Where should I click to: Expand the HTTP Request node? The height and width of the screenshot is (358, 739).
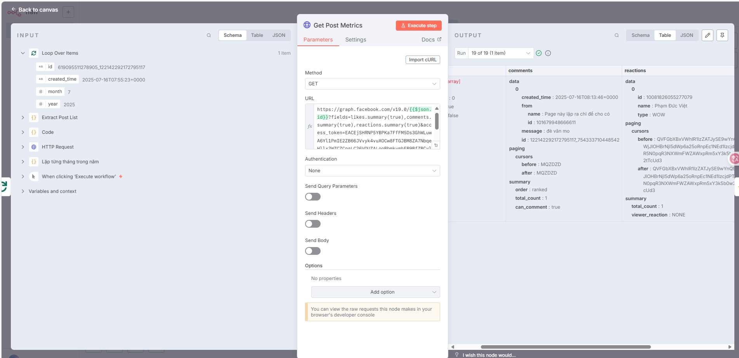coord(23,147)
